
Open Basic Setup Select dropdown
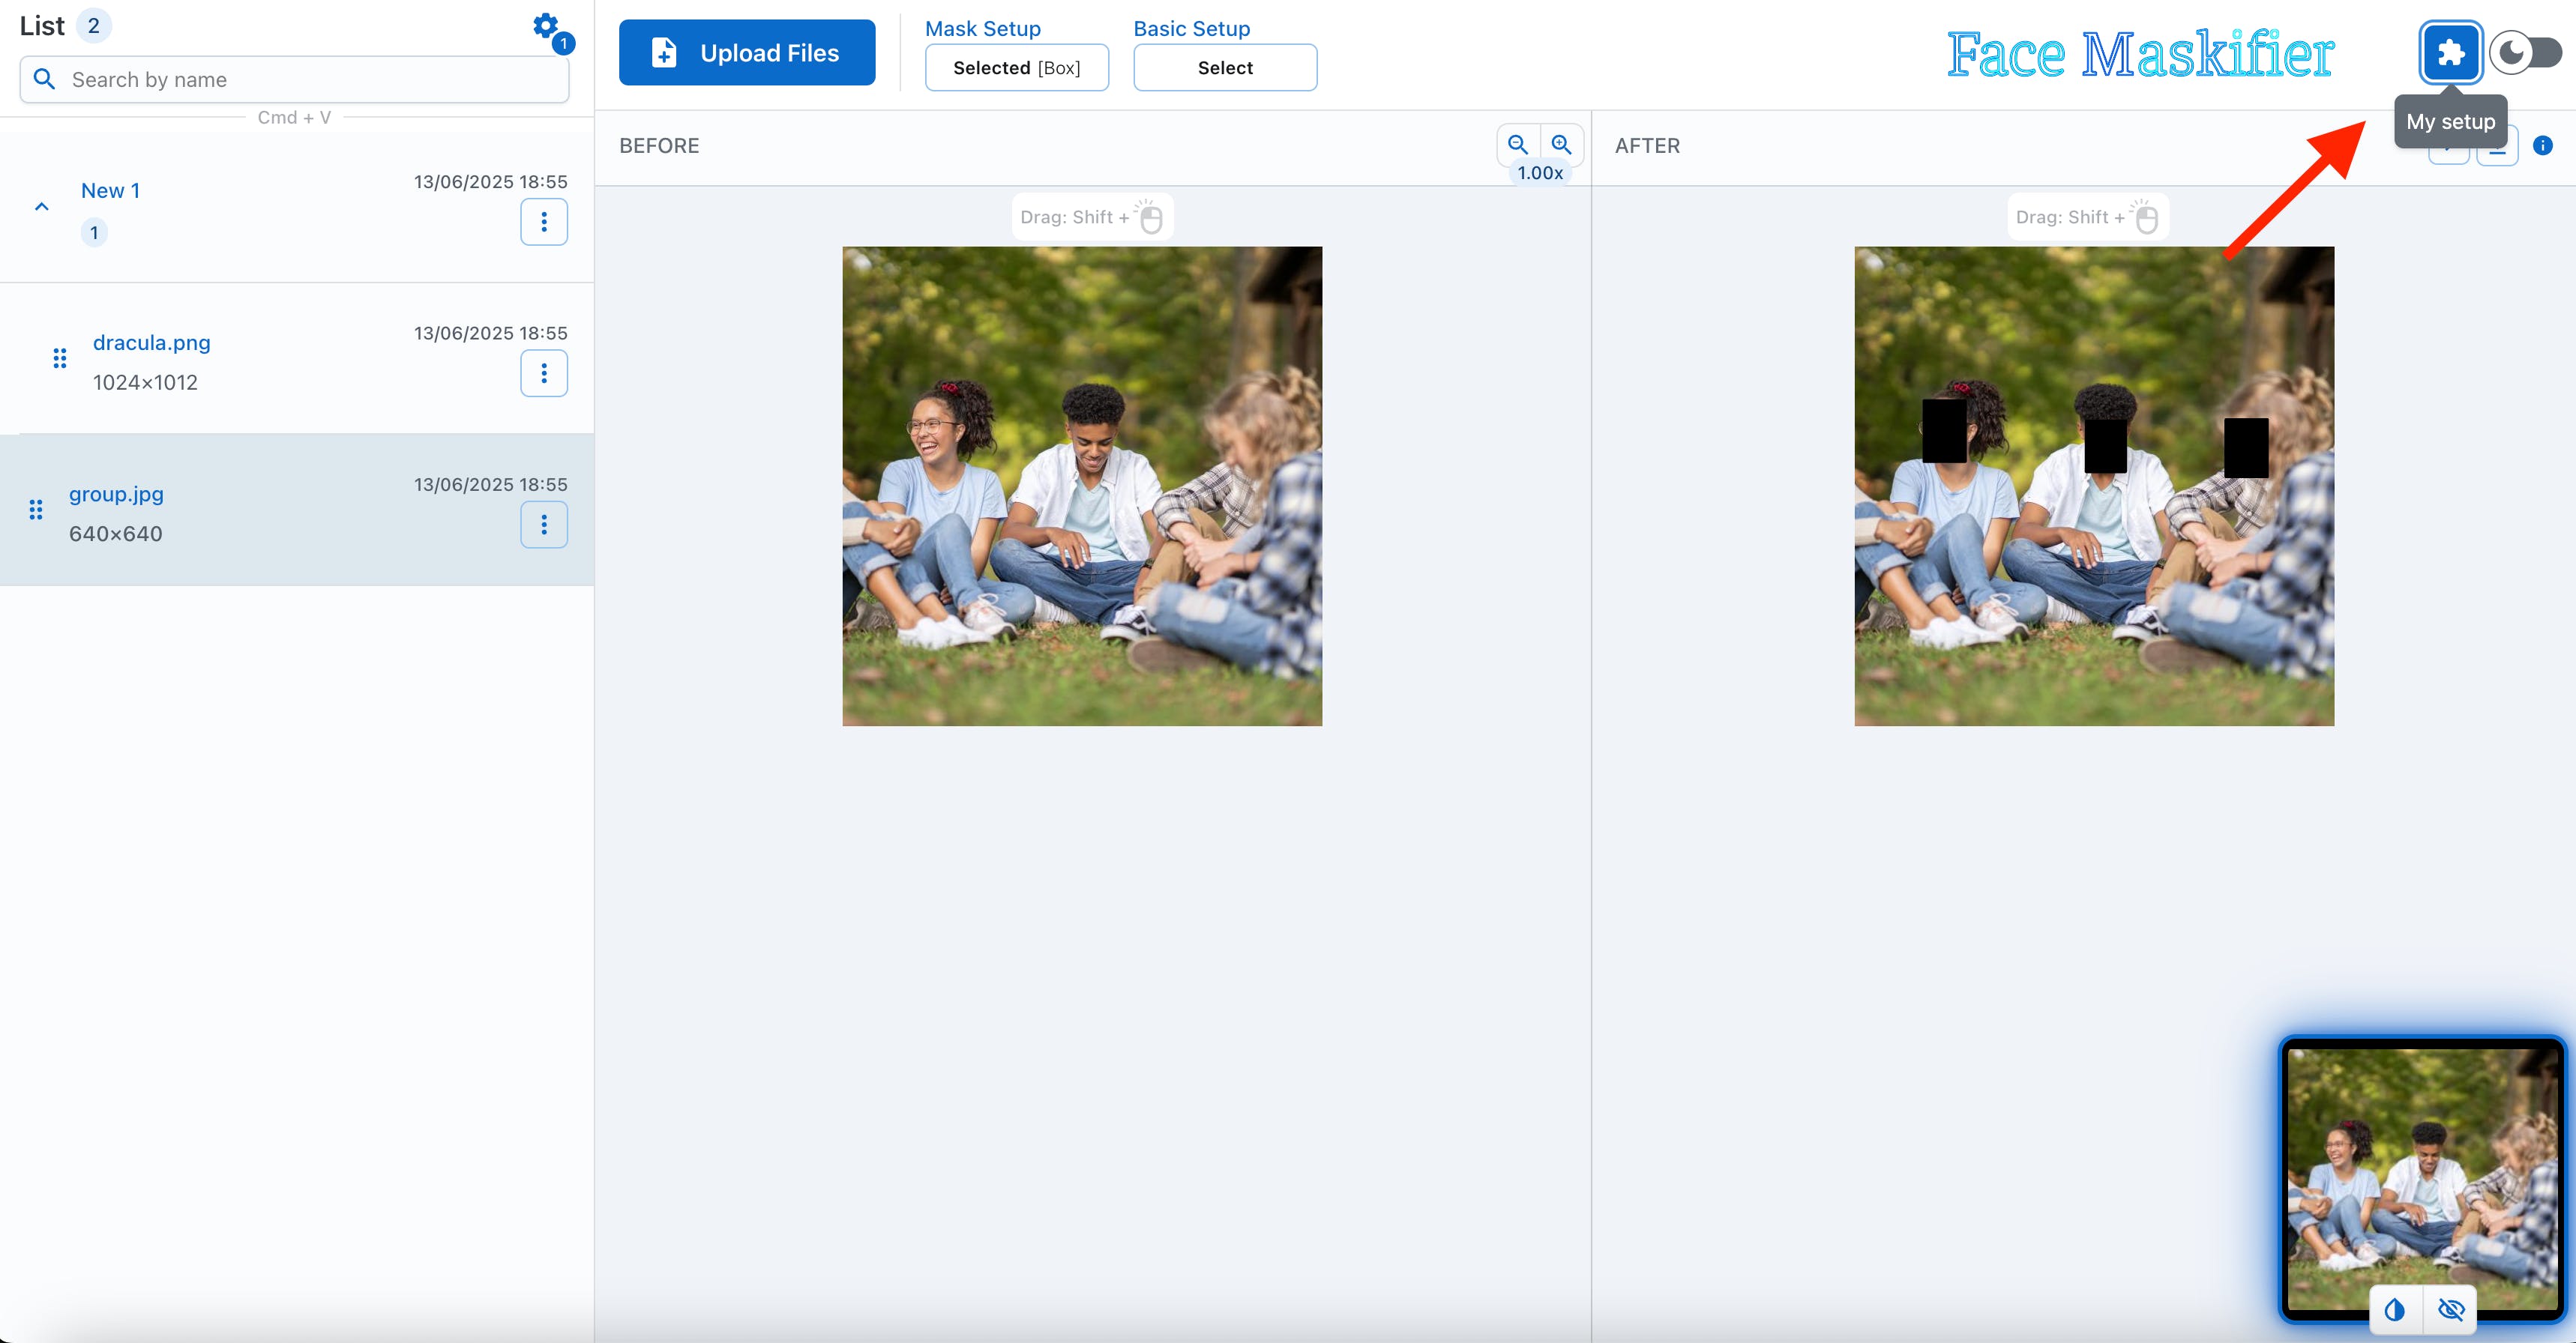tap(1224, 68)
